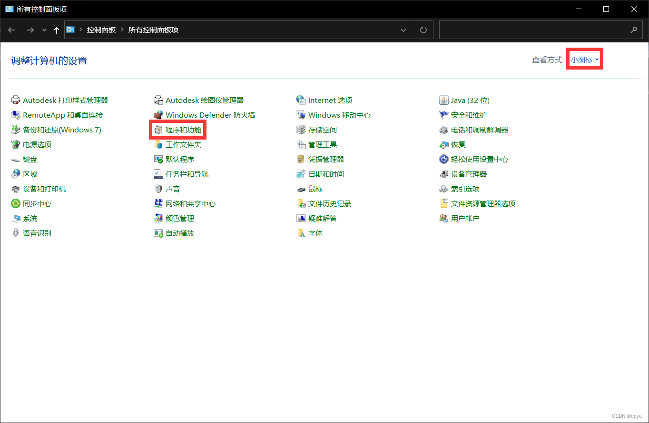Open the 鼠标 link

(x=315, y=189)
